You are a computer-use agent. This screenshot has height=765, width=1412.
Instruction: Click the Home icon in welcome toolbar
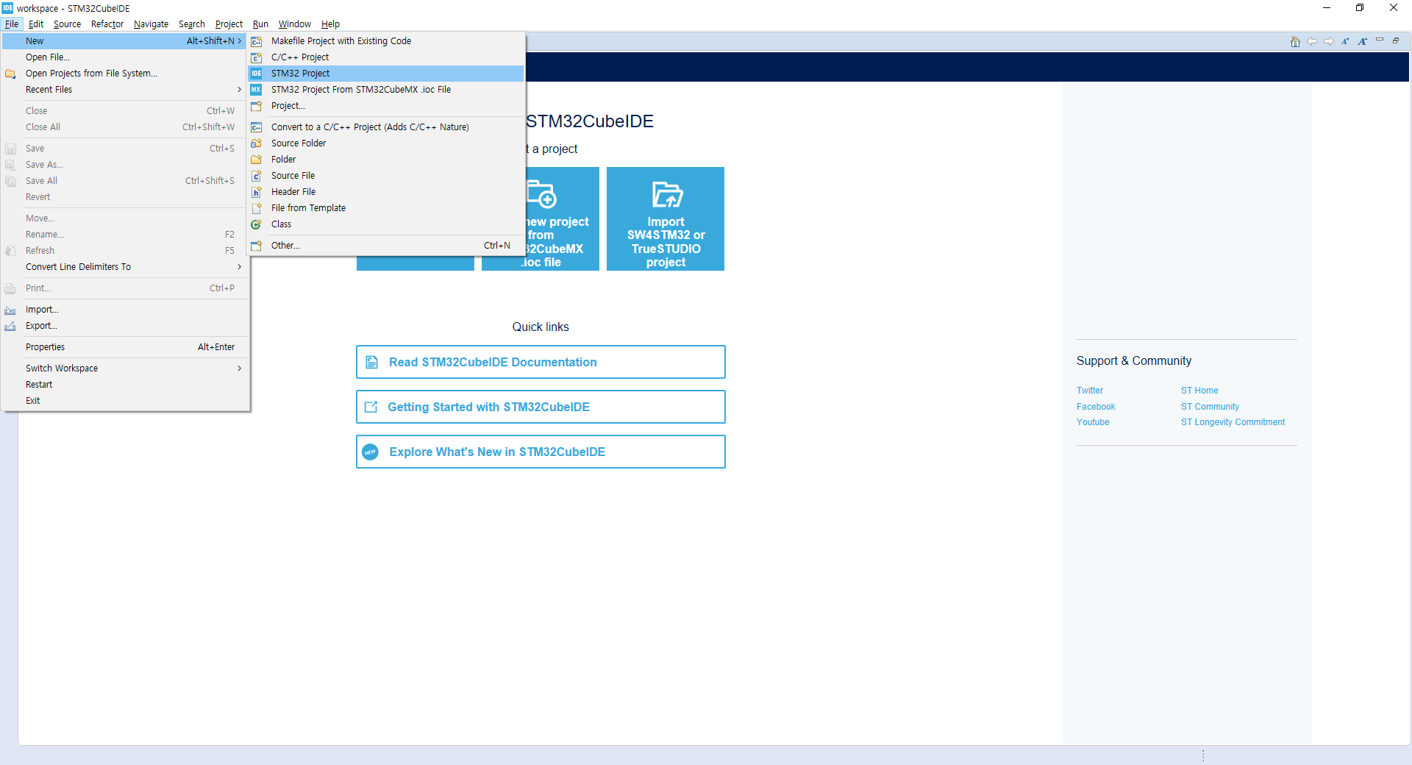coord(1295,42)
